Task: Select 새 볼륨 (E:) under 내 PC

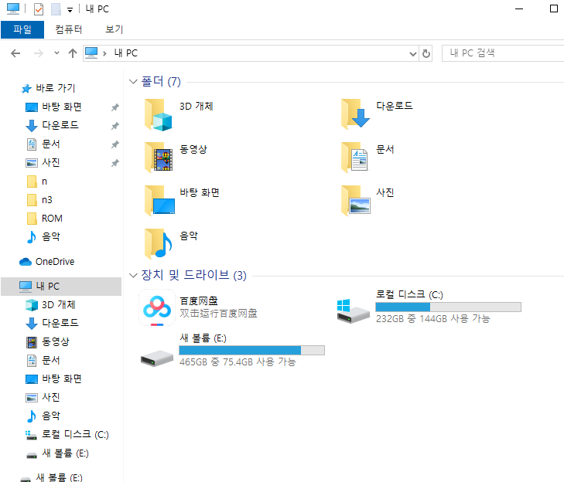Action: coord(65,453)
